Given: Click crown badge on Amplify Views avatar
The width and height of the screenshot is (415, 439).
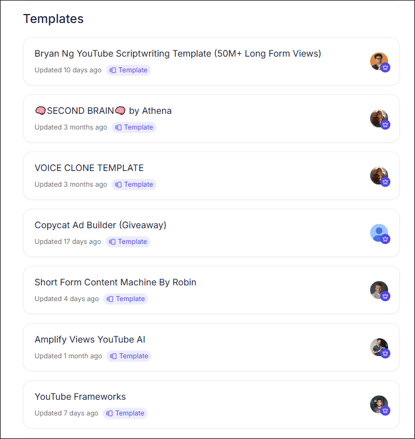Looking at the screenshot, I should click(385, 353).
